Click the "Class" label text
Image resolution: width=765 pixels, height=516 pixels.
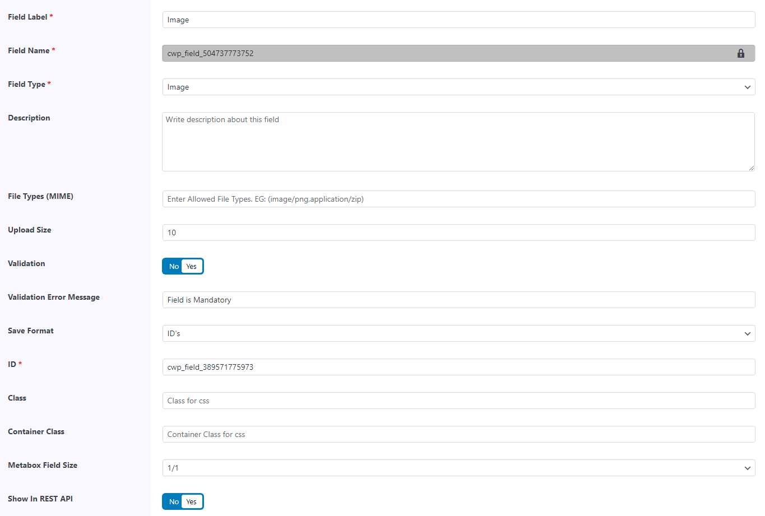click(x=17, y=398)
